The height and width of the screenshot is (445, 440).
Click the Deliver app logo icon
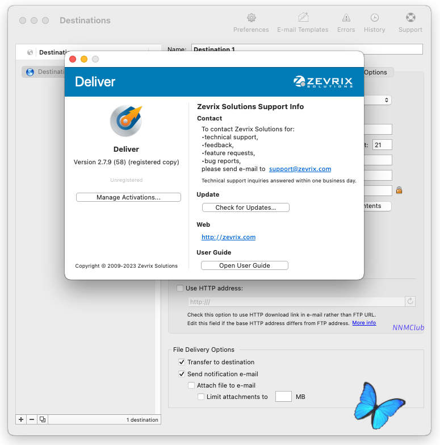[126, 120]
